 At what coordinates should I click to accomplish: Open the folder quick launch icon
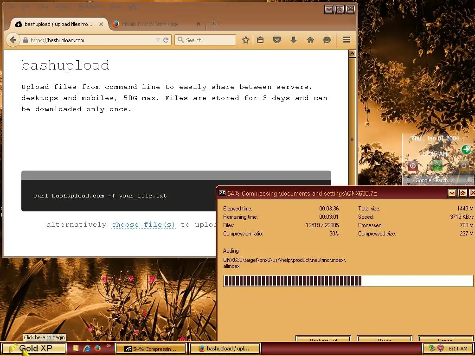click(76, 349)
